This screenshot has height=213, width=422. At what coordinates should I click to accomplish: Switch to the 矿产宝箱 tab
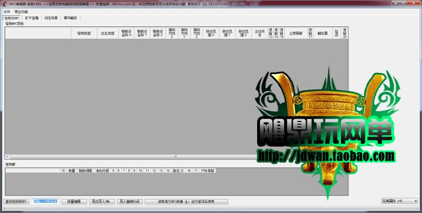click(32, 18)
